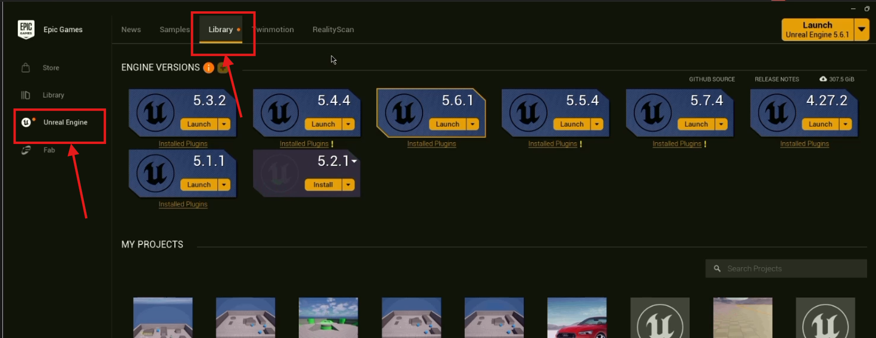The height and width of the screenshot is (338, 876).
Task: Open Installed Plugins link under 5.5.4
Action: (x=553, y=144)
